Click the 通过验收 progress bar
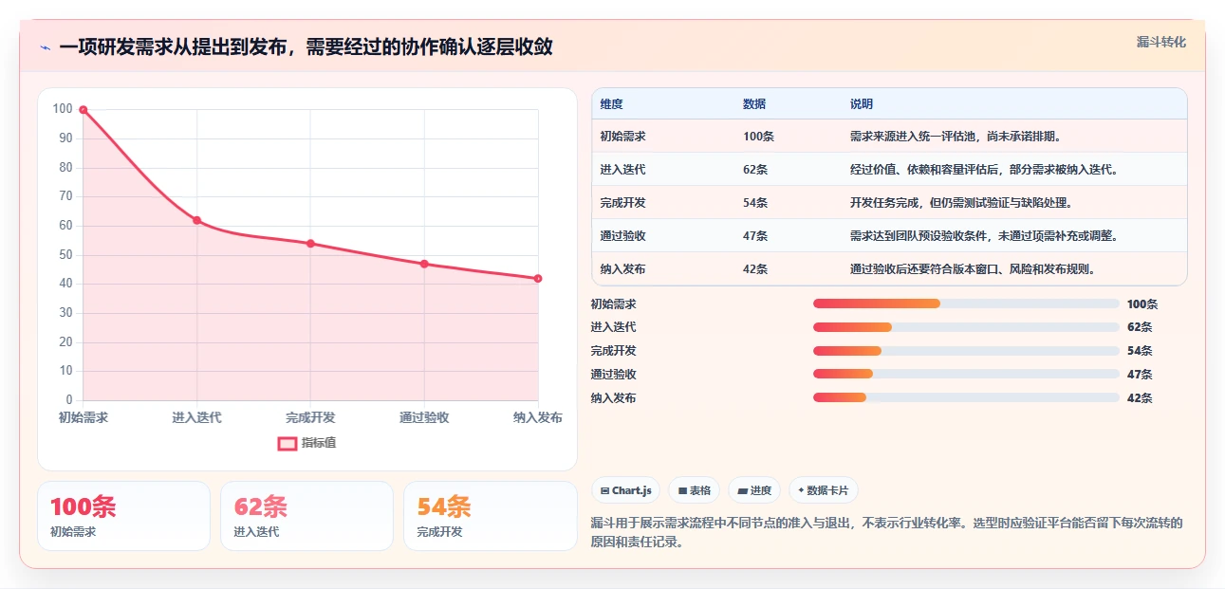The image size is (1225, 589). (966, 375)
